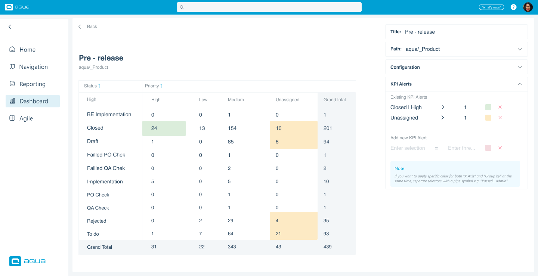Click the Home house icon

[x=12, y=49]
